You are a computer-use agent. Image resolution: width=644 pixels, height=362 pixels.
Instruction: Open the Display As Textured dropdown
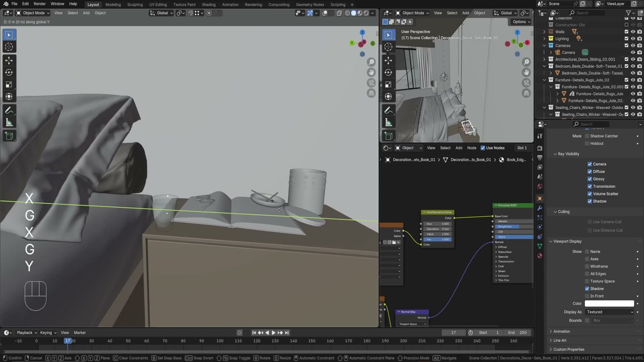609,312
